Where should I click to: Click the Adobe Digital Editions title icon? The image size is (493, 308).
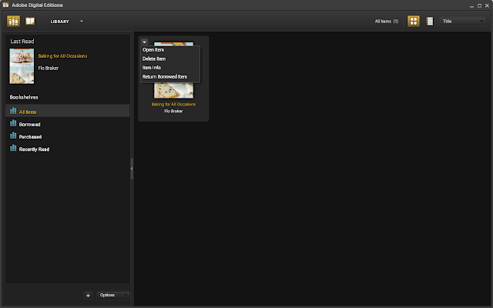click(5, 5)
